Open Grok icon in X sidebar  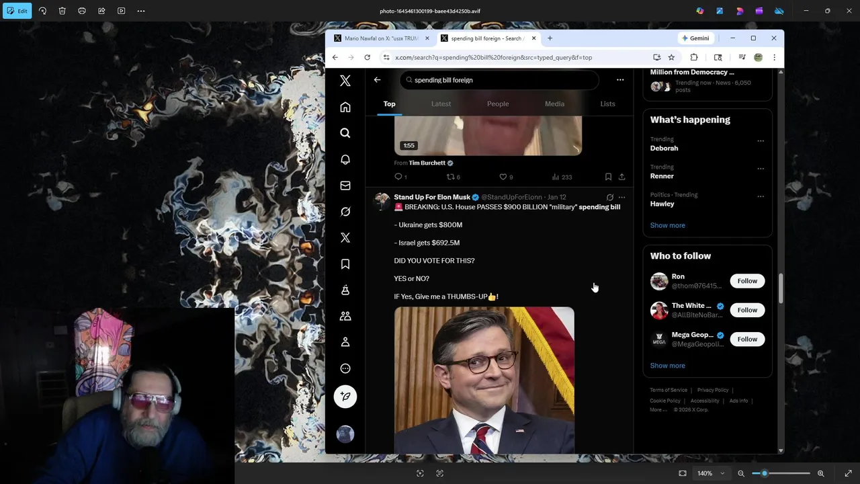tap(345, 212)
